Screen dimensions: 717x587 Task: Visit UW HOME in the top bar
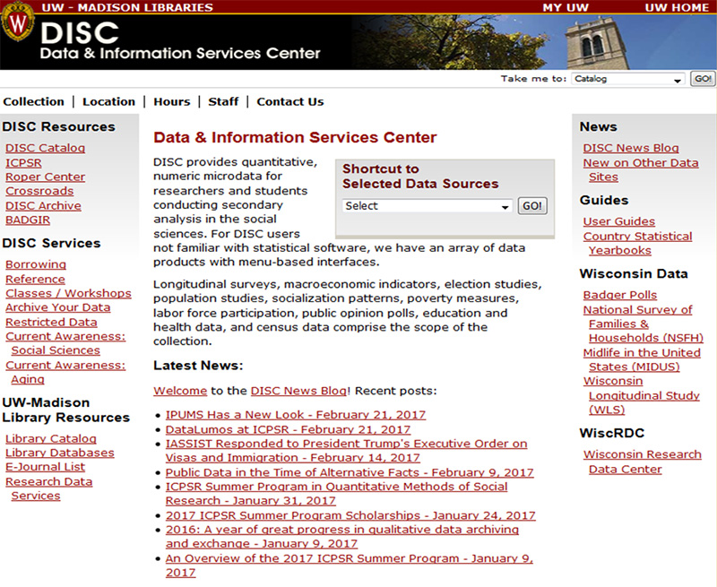coord(676,7)
